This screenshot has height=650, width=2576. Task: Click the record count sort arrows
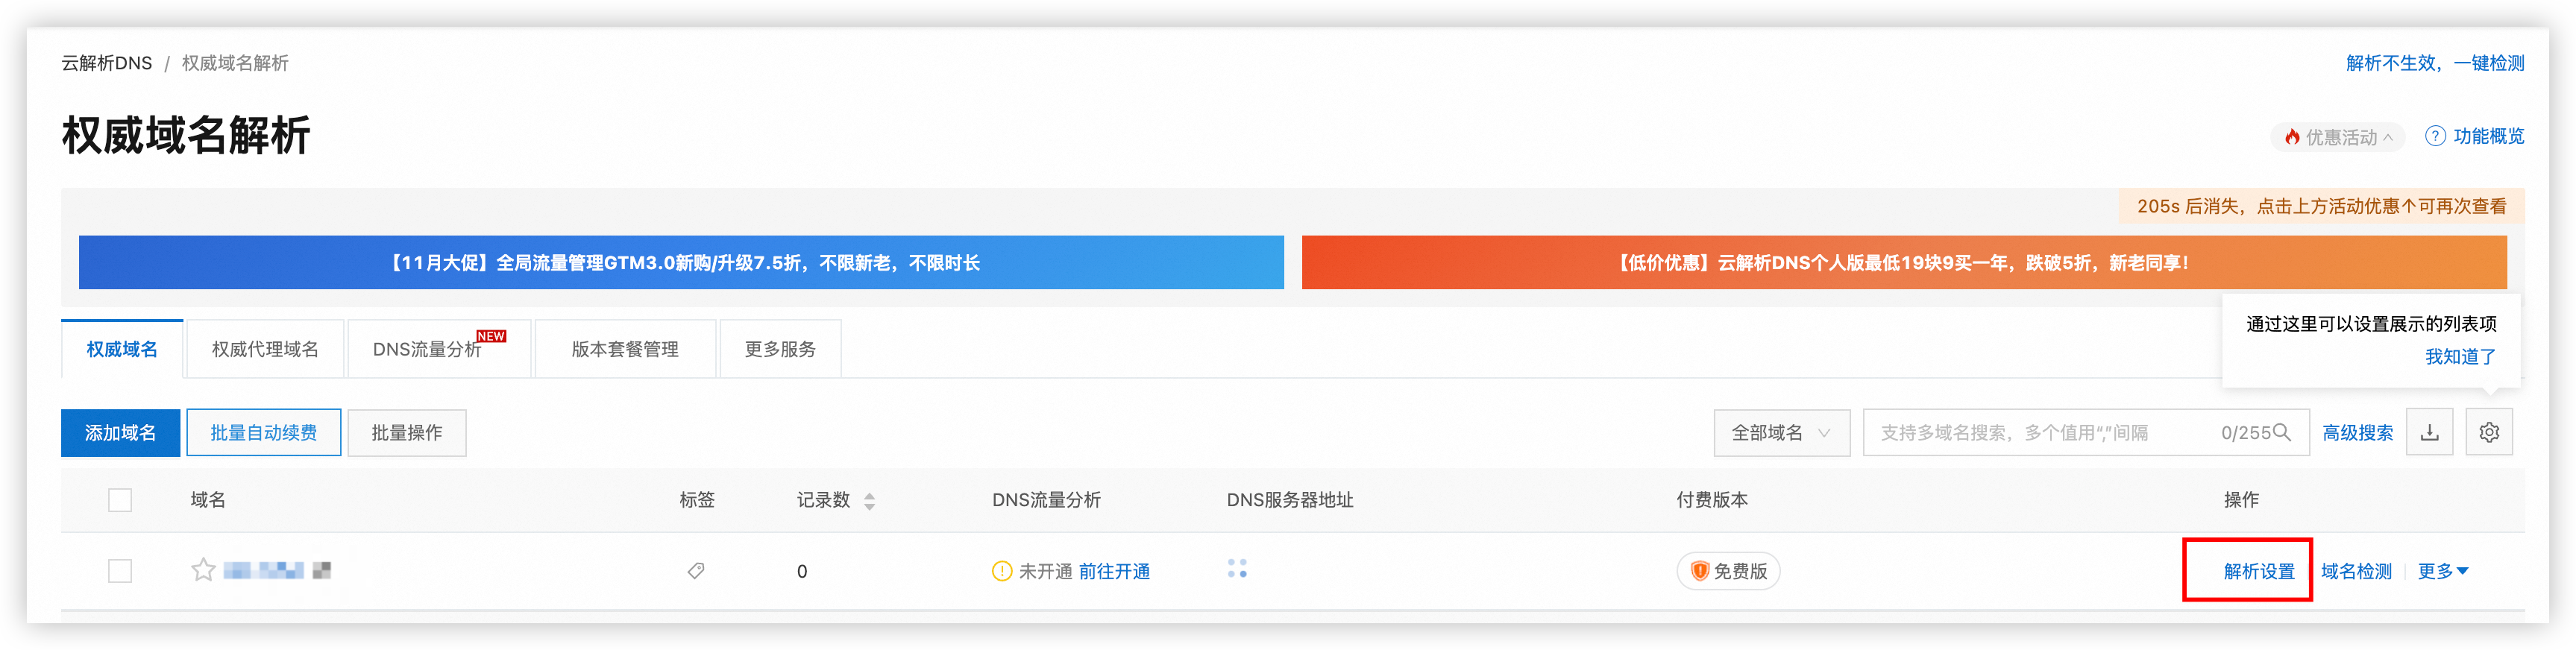coord(869,501)
